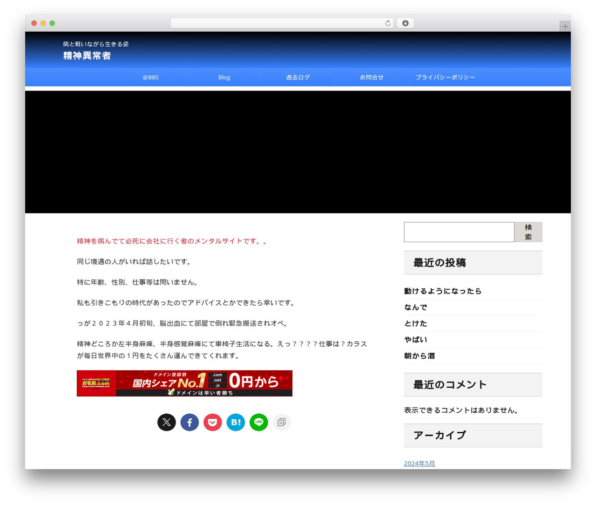Open the recent post 動けるようになったら
Image resolution: width=596 pixels, height=505 pixels.
(x=443, y=291)
